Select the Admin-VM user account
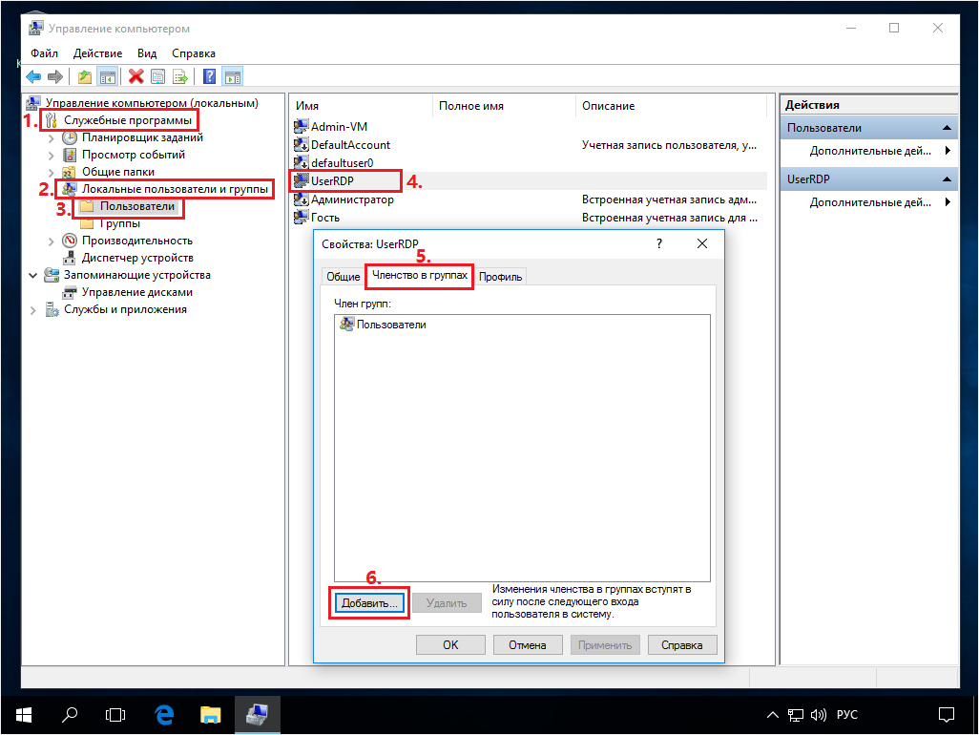Viewport: 979px width, 735px height. 339,127
